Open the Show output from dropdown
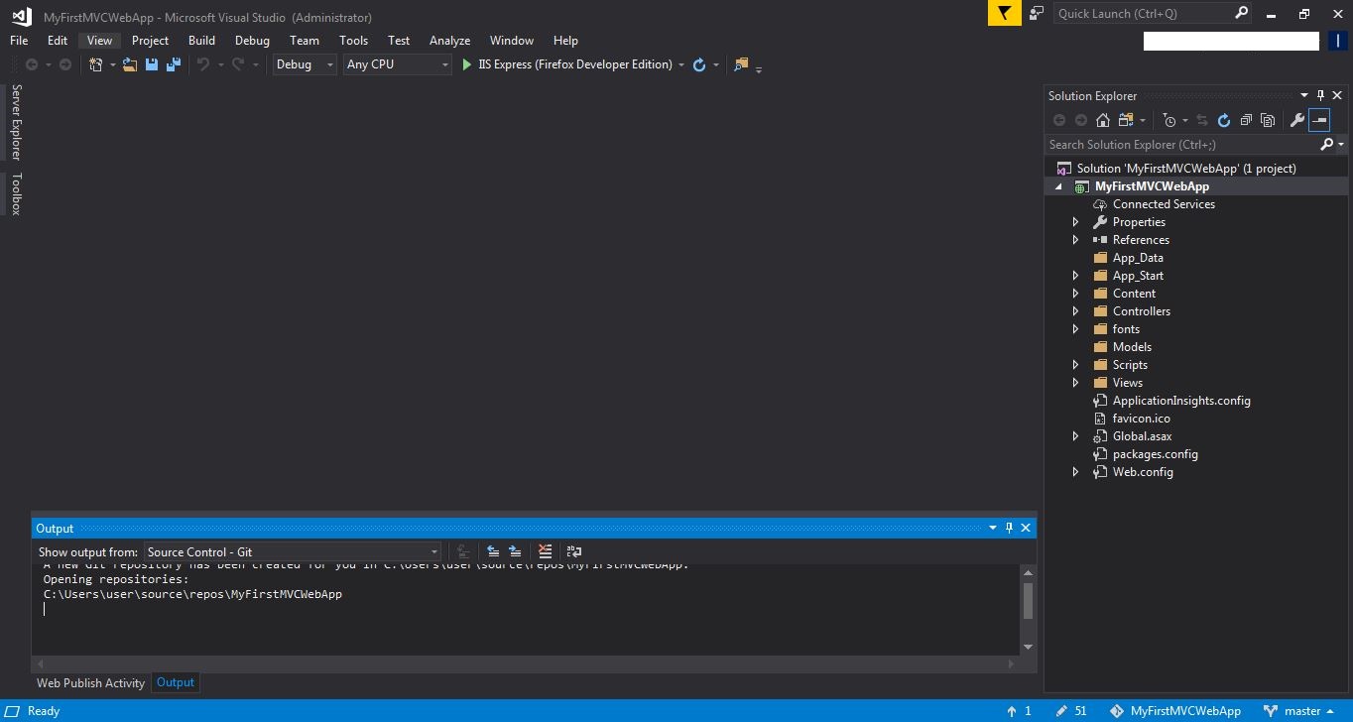 pos(433,551)
